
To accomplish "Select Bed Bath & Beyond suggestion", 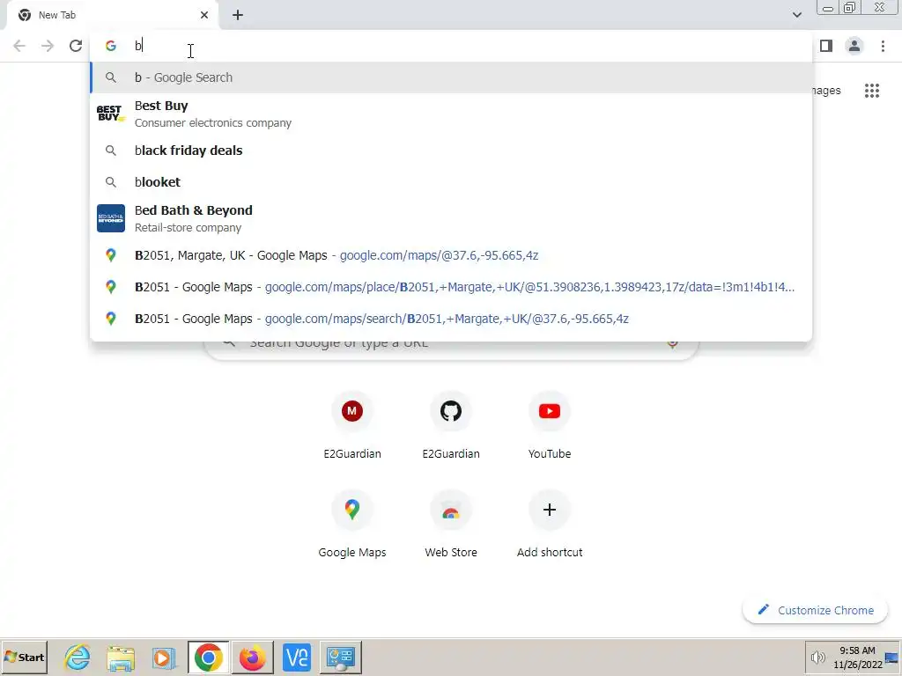I will (x=451, y=218).
